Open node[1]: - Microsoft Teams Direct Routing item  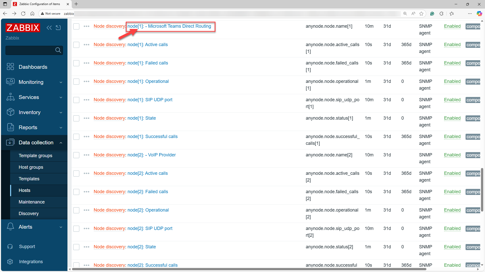169,26
